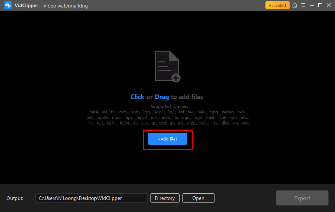Close the VidClipper window
This screenshot has height=212, width=335.
[328, 5]
